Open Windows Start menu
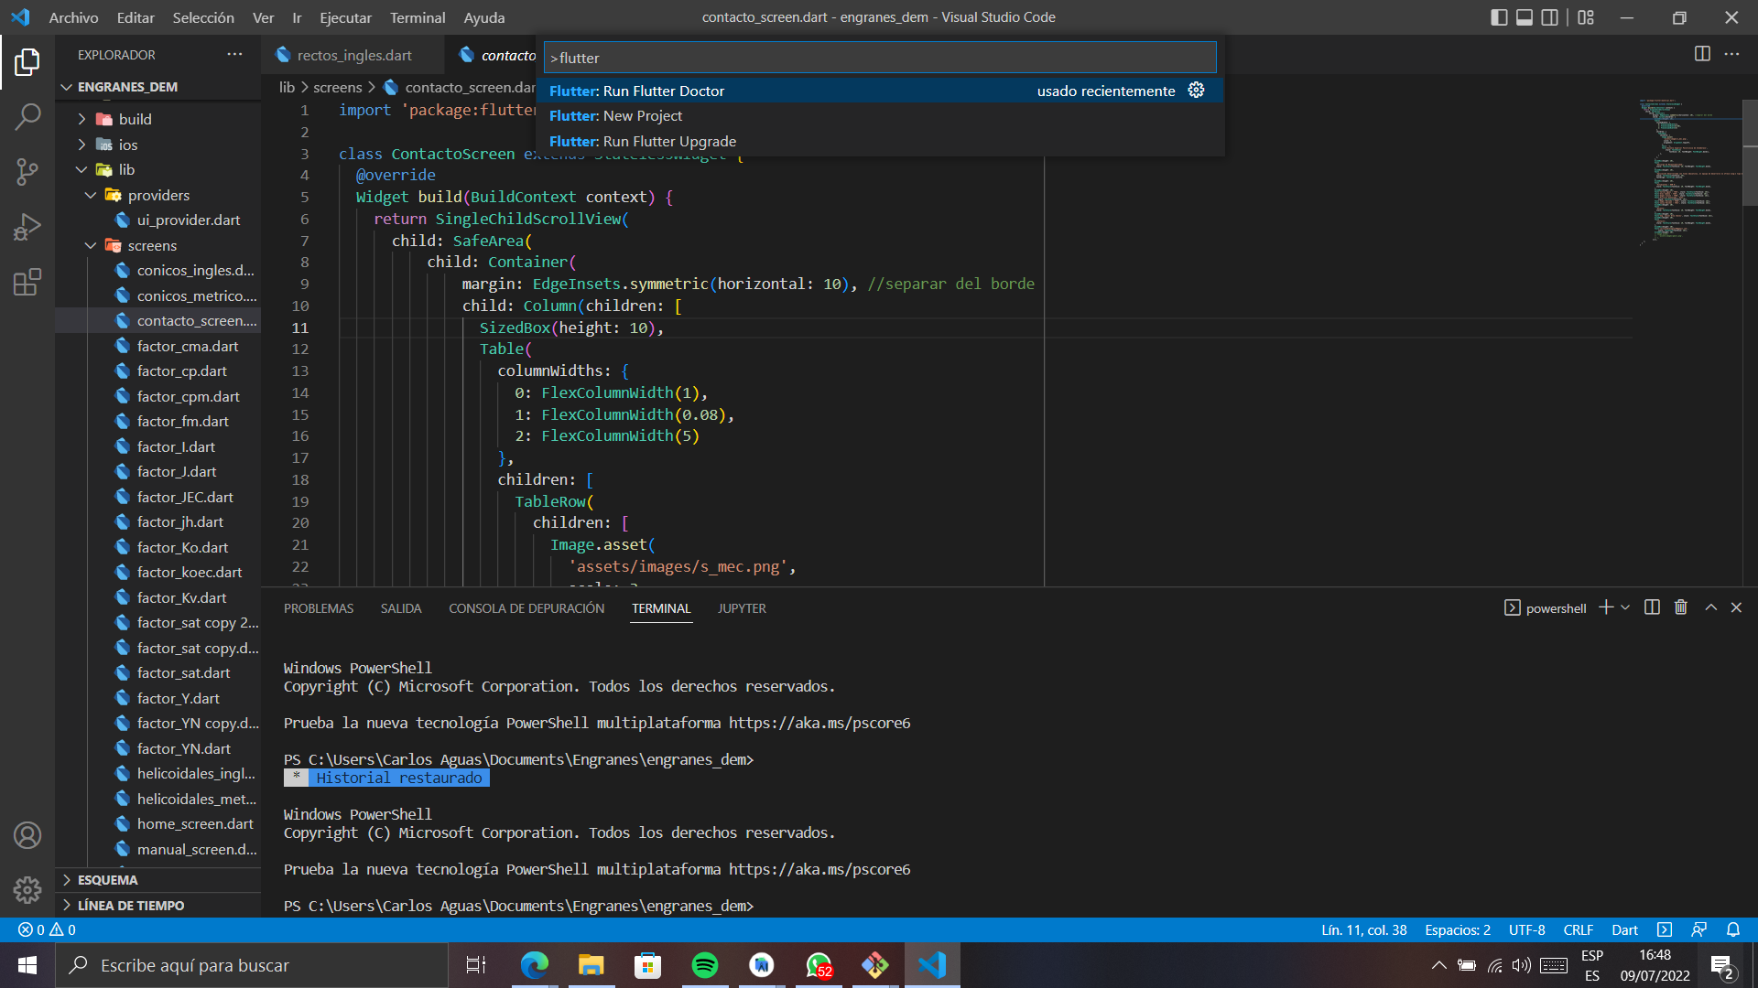This screenshot has height=988, width=1758. click(x=27, y=965)
